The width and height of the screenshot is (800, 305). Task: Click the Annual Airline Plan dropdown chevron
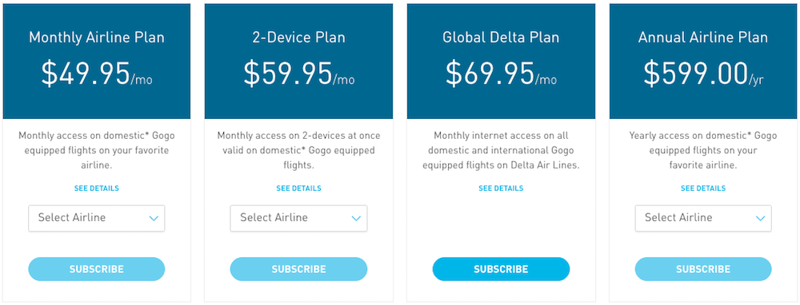760,219
